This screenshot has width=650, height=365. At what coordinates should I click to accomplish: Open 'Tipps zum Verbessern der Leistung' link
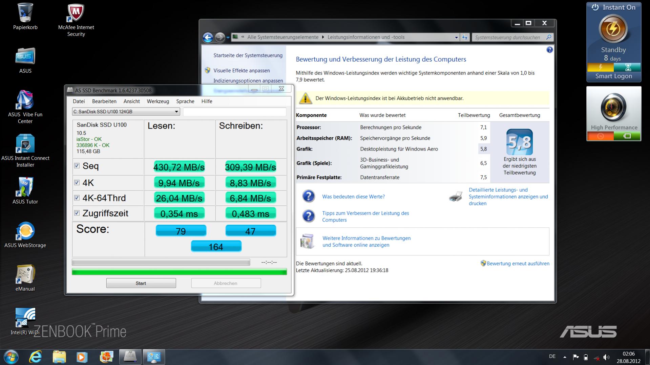[365, 216]
